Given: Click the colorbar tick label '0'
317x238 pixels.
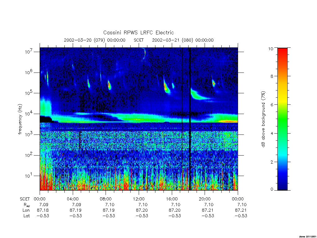Looking at the screenshot, I should coord(272,189).
